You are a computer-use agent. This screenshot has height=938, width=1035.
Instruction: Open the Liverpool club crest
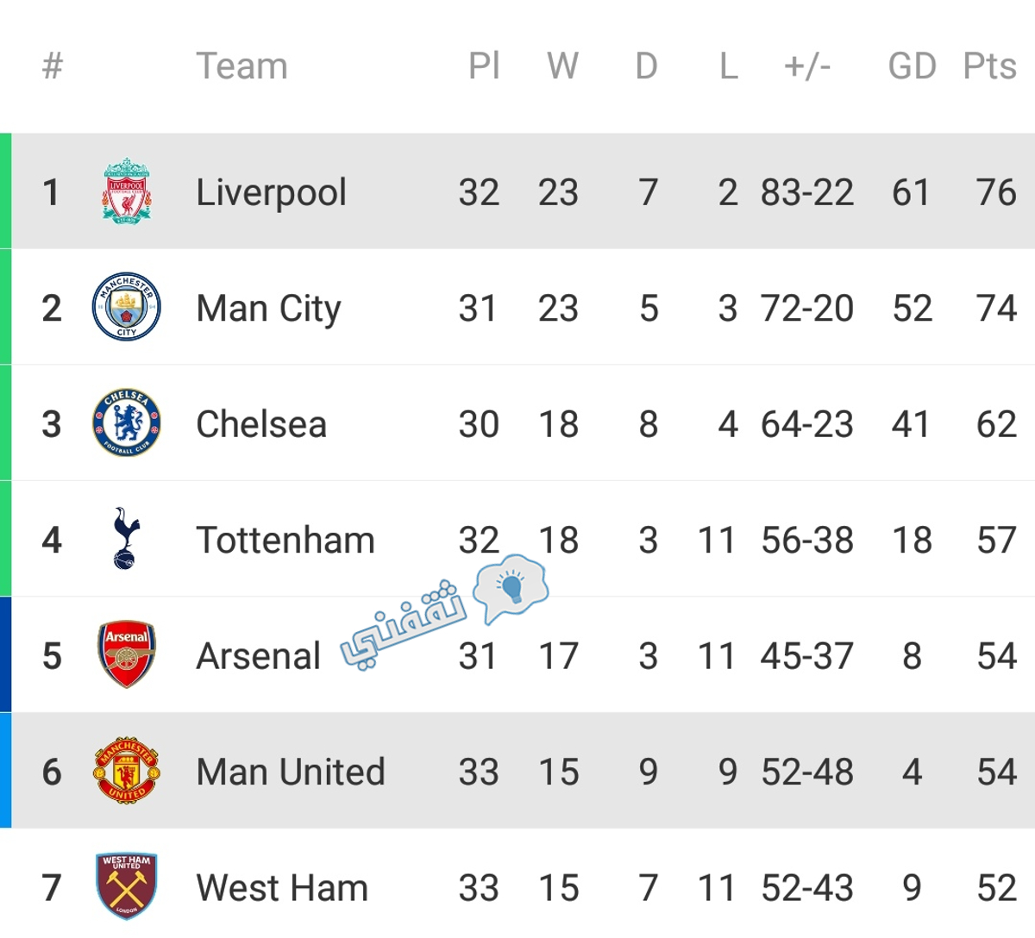point(127,191)
